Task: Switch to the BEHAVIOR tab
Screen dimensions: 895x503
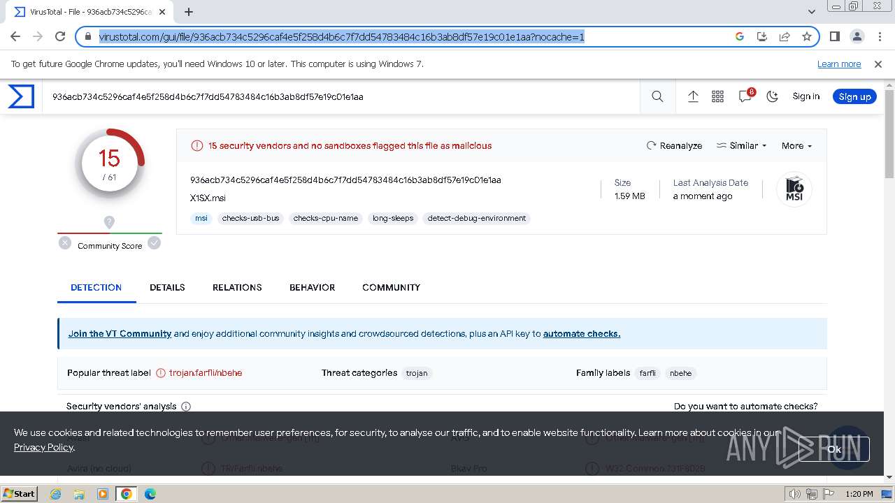Action: point(312,287)
